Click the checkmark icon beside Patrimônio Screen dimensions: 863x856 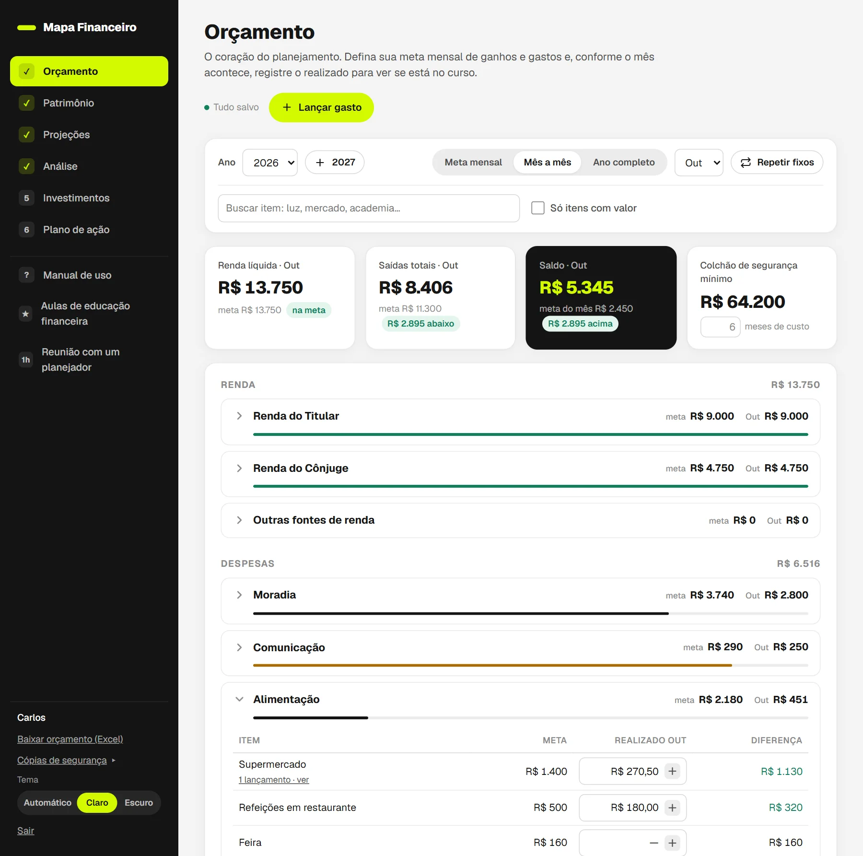[26, 103]
